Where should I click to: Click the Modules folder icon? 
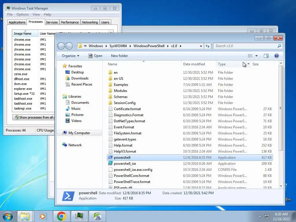click(110, 90)
